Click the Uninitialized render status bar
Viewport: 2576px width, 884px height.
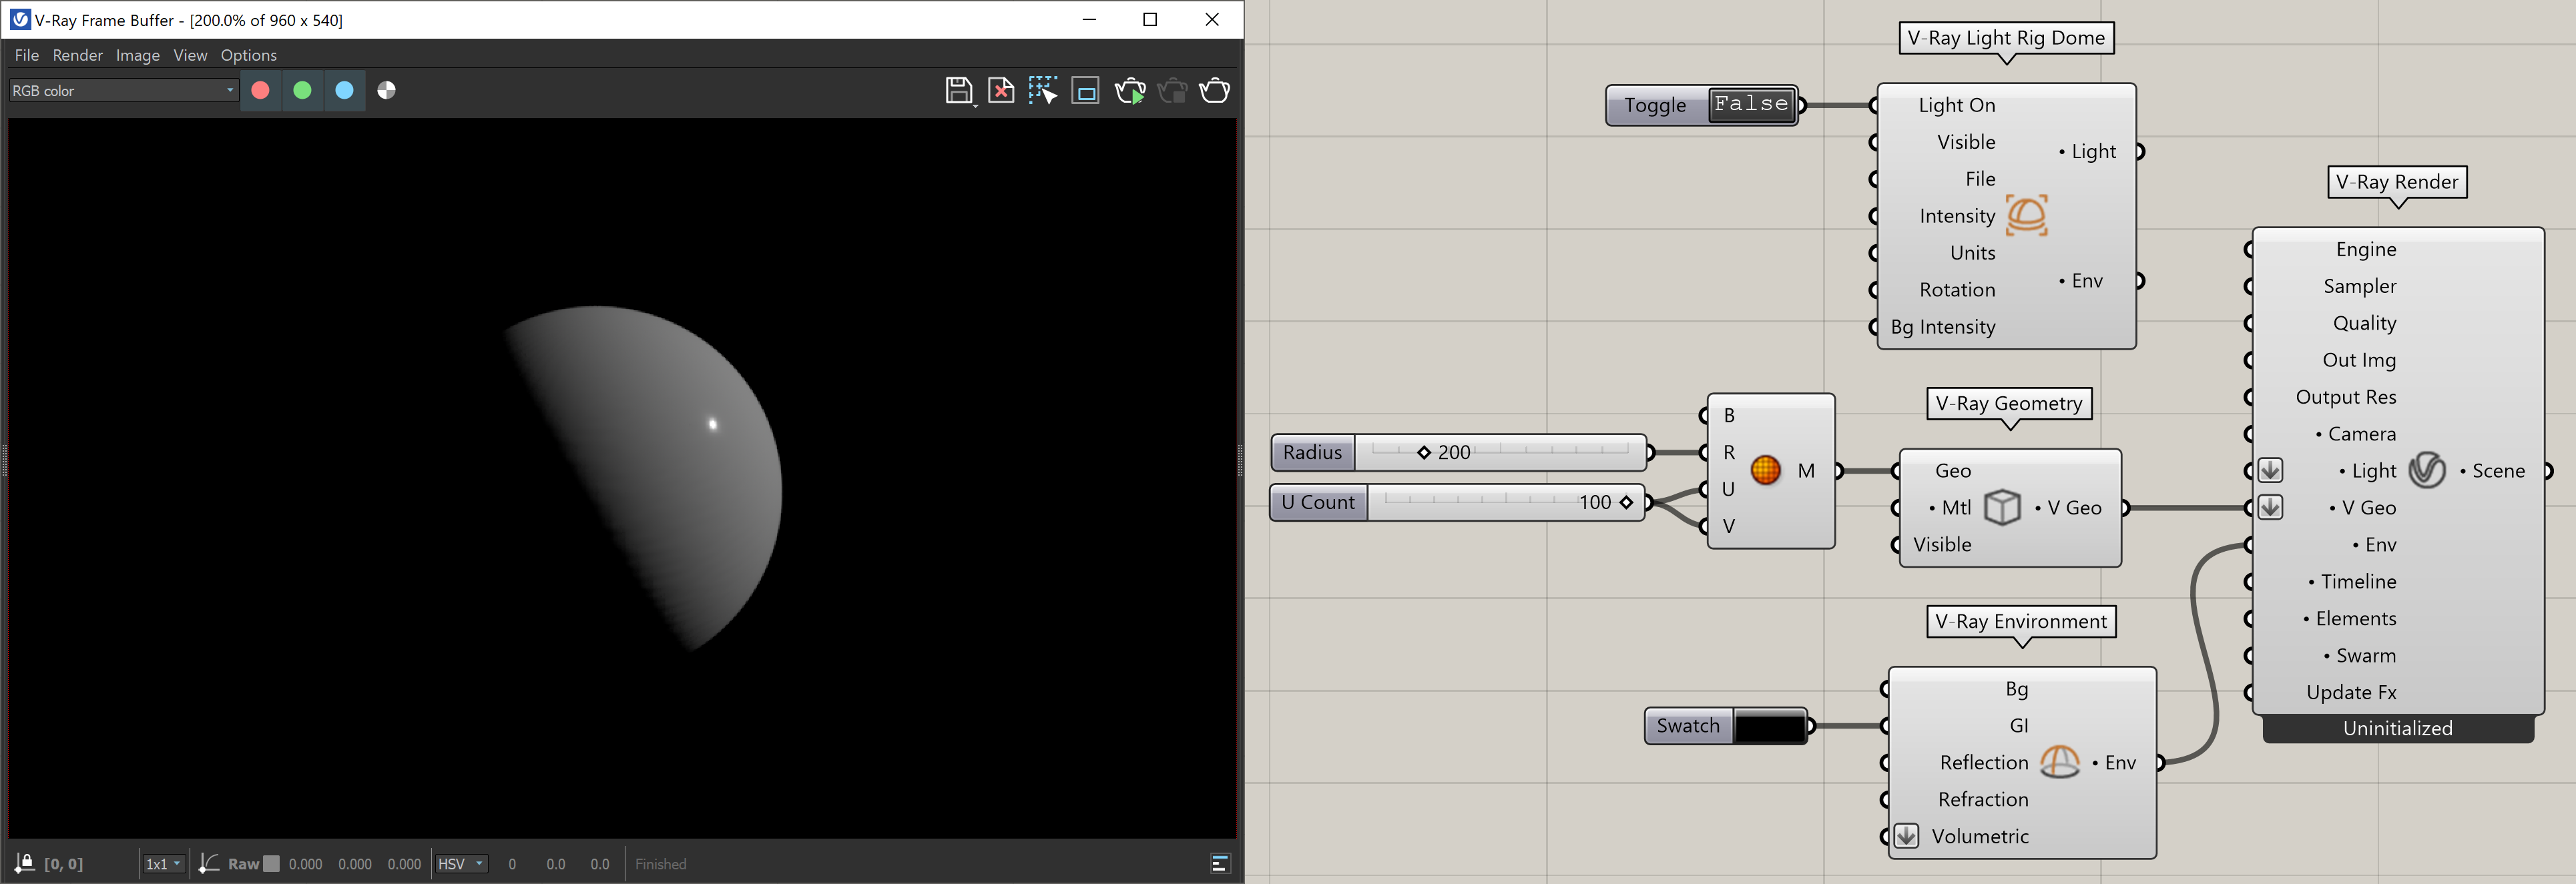pyautogui.click(x=2397, y=729)
